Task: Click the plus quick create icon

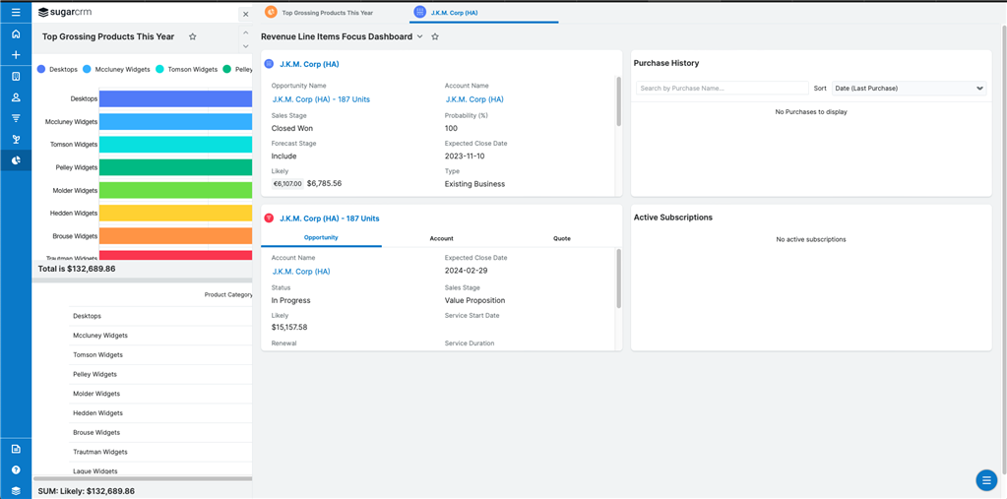Action: point(16,55)
